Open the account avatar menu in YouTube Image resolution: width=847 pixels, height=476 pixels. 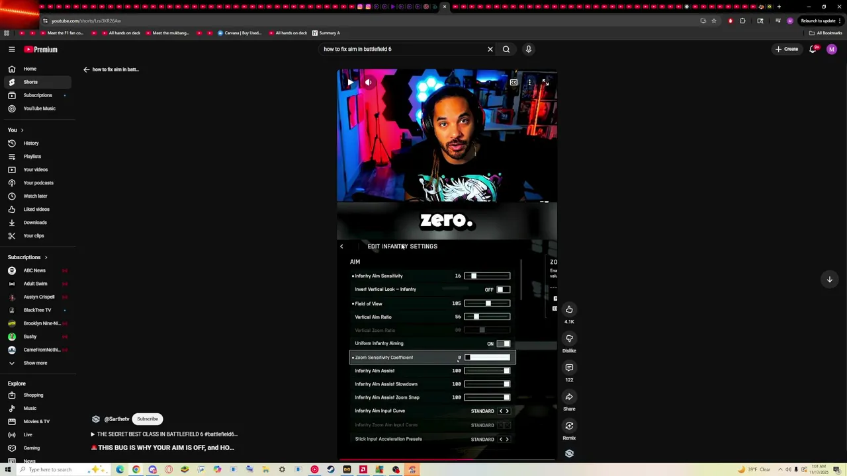(x=832, y=49)
